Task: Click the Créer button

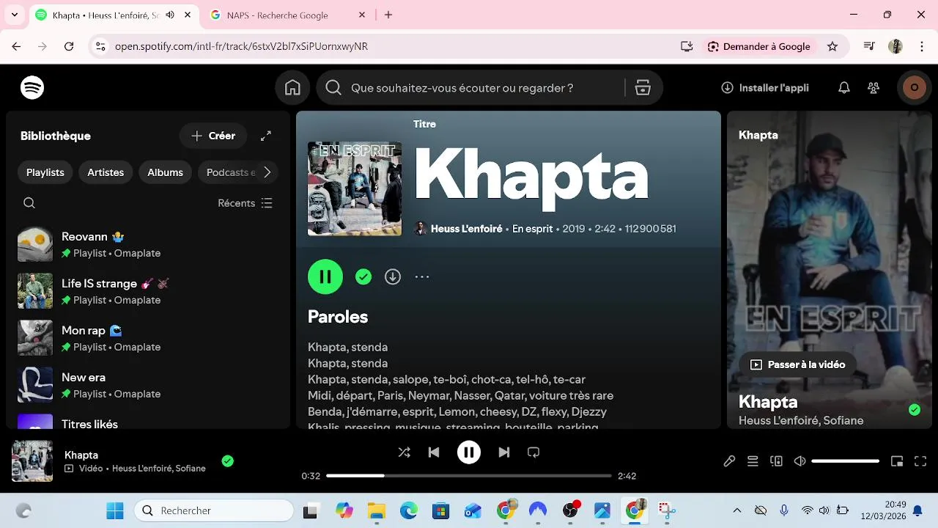Action: pos(213,136)
